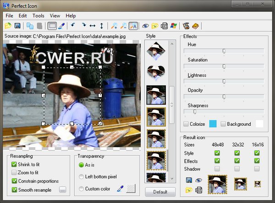The image size is (275, 203).
Task: Pick the eyedropper tool in the toolbar
Action: 61,26
